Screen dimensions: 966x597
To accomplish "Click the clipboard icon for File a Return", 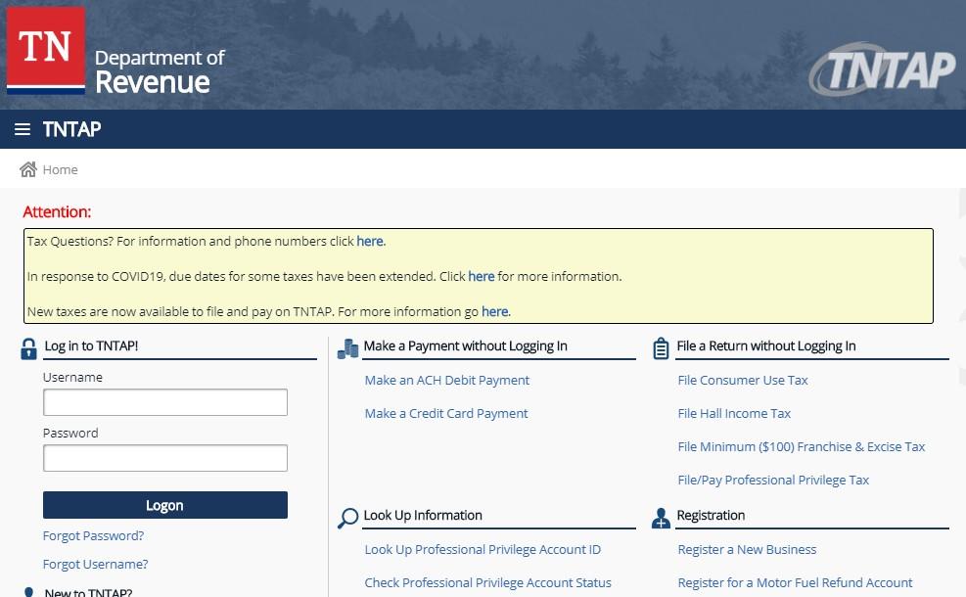I will pos(661,348).
